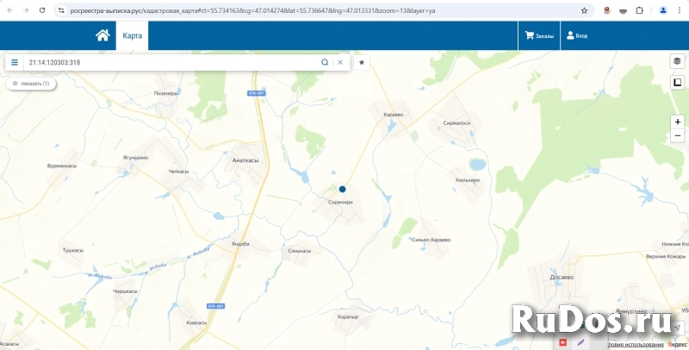689x350 pixels.
Task: Zoom in with the plus button
Action: 677,122
